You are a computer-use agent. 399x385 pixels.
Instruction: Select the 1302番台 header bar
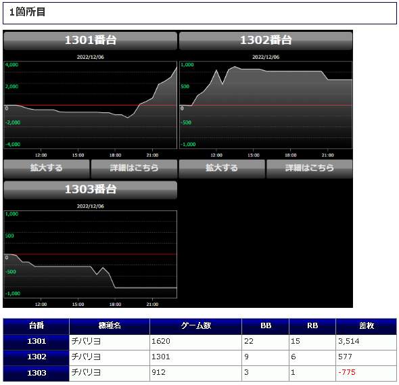pyautogui.click(x=266, y=41)
